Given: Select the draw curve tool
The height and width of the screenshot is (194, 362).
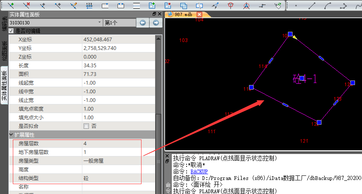Looking at the screenshot, I should pyautogui.click(x=358, y=5).
